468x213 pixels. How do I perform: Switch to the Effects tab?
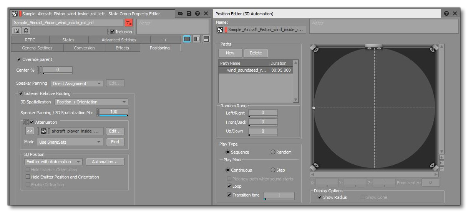pos(122,48)
